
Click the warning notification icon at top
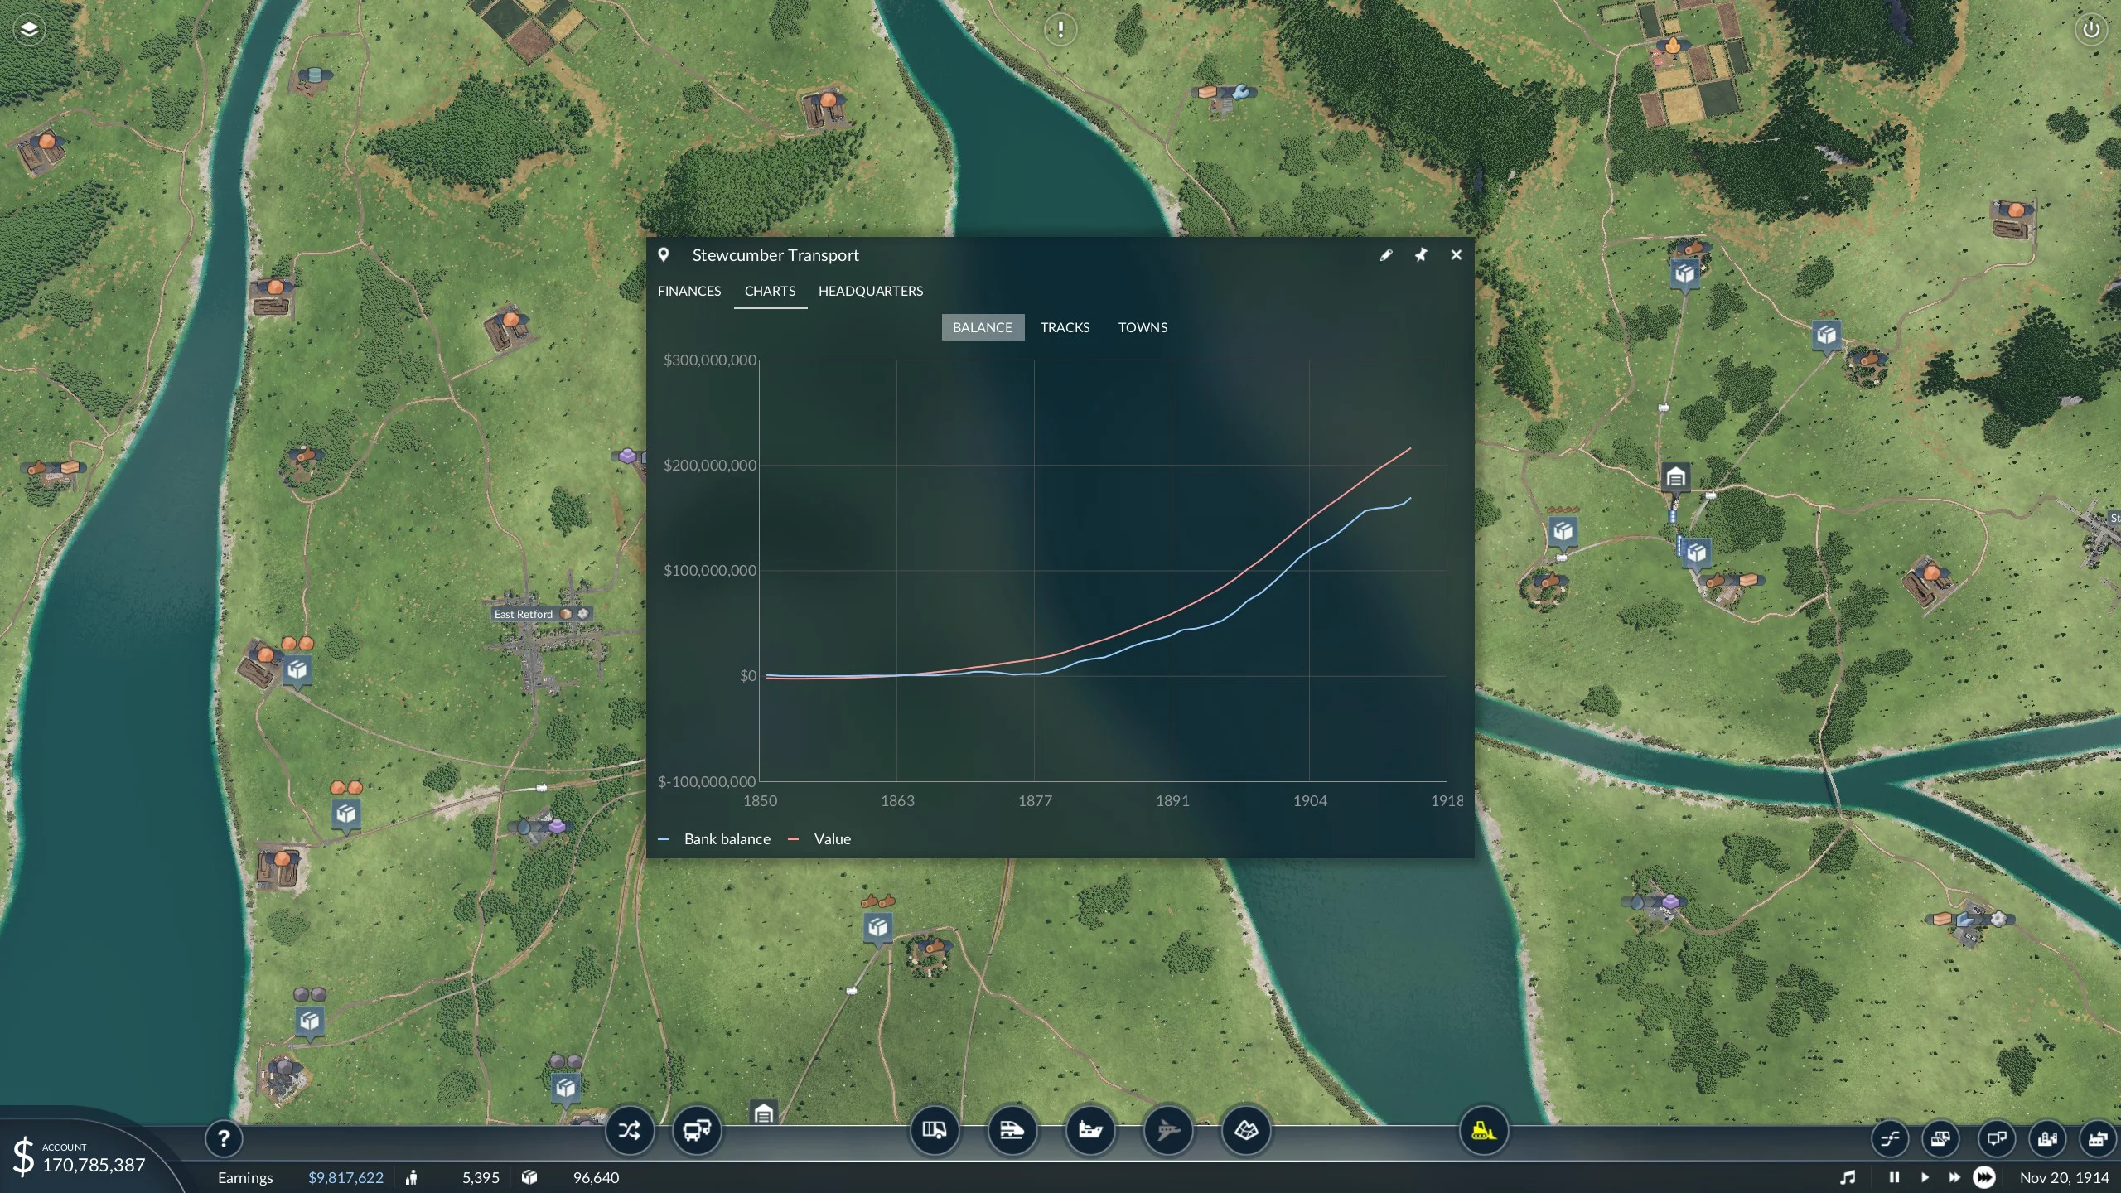(1060, 30)
